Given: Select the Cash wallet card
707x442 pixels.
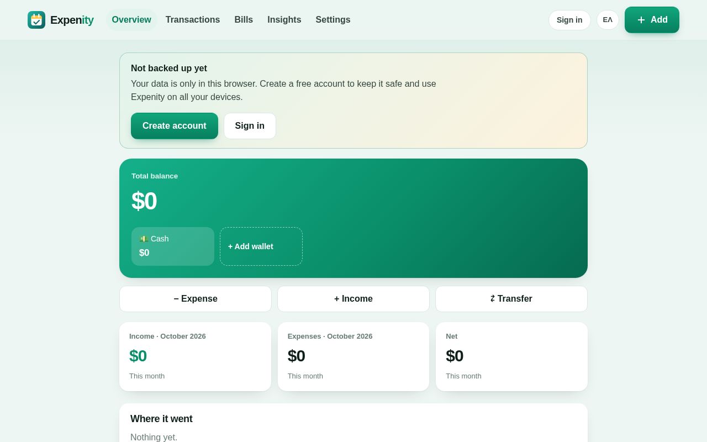Looking at the screenshot, I should click(x=173, y=246).
